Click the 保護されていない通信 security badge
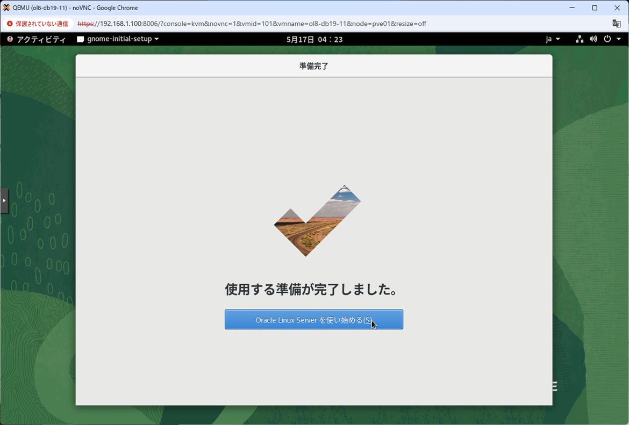The image size is (629, 425). (x=38, y=24)
